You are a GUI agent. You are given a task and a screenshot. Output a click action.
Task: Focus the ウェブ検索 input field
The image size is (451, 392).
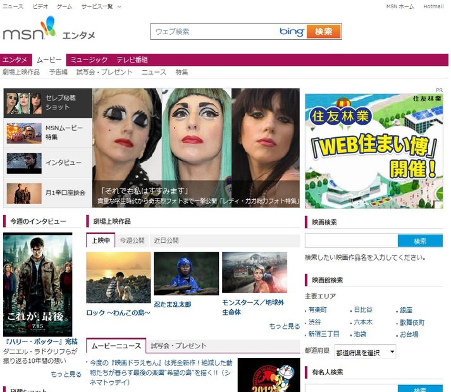click(x=214, y=32)
